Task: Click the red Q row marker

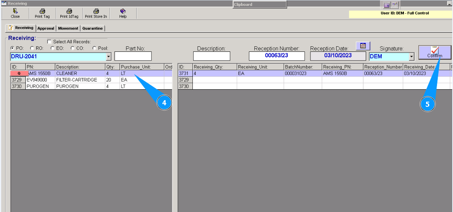Action: [19, 74]
